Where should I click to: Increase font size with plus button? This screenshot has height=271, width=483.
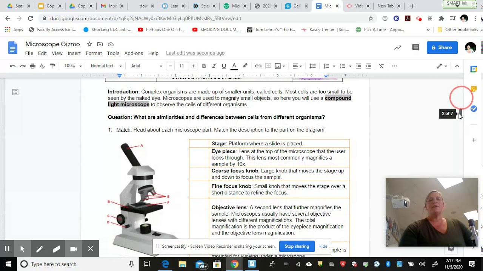click(x=193, y=66)
